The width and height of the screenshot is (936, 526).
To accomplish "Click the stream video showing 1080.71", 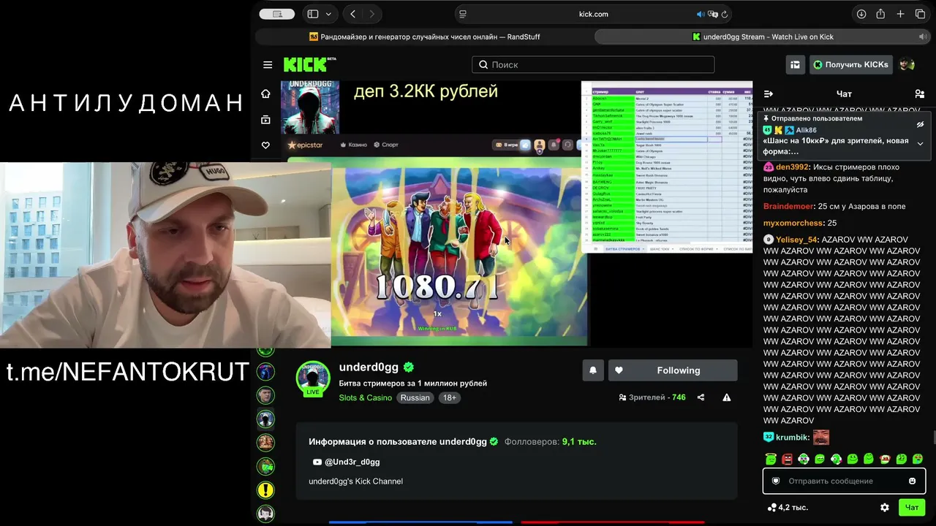I will point(460,254).
